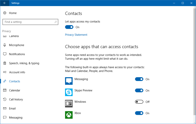Click the Xbox app icon
Viewport: 196px width, 124px height.
tap(69, 115)
